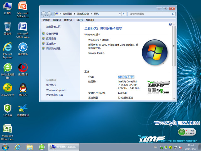The height and width of the screenshot is (151, 201).
Task: Open Microsoft Office Excel desktop icon
Action: (x=8, y=129)
